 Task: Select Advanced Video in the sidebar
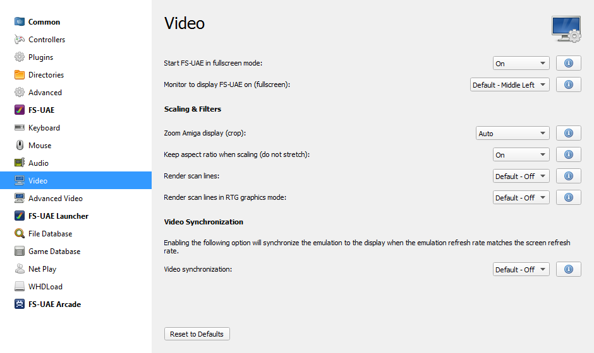55,199
